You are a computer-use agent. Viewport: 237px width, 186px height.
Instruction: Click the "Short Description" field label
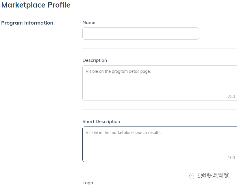click(x=101, y=122)
